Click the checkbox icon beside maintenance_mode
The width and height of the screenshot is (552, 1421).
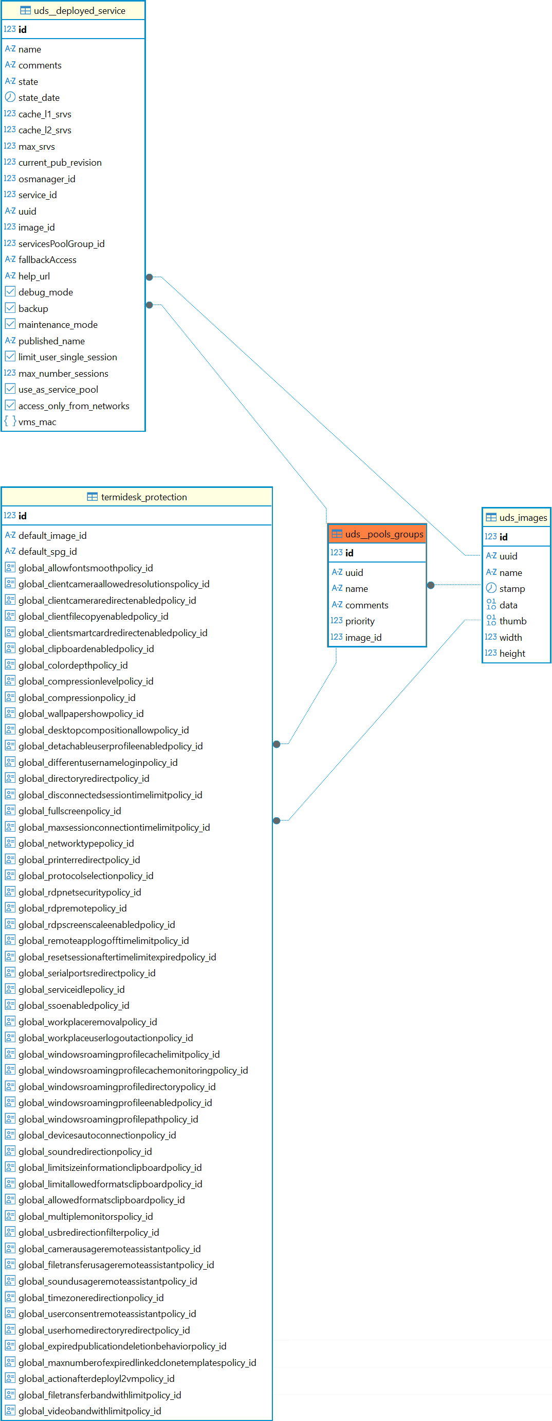point(10,324)
